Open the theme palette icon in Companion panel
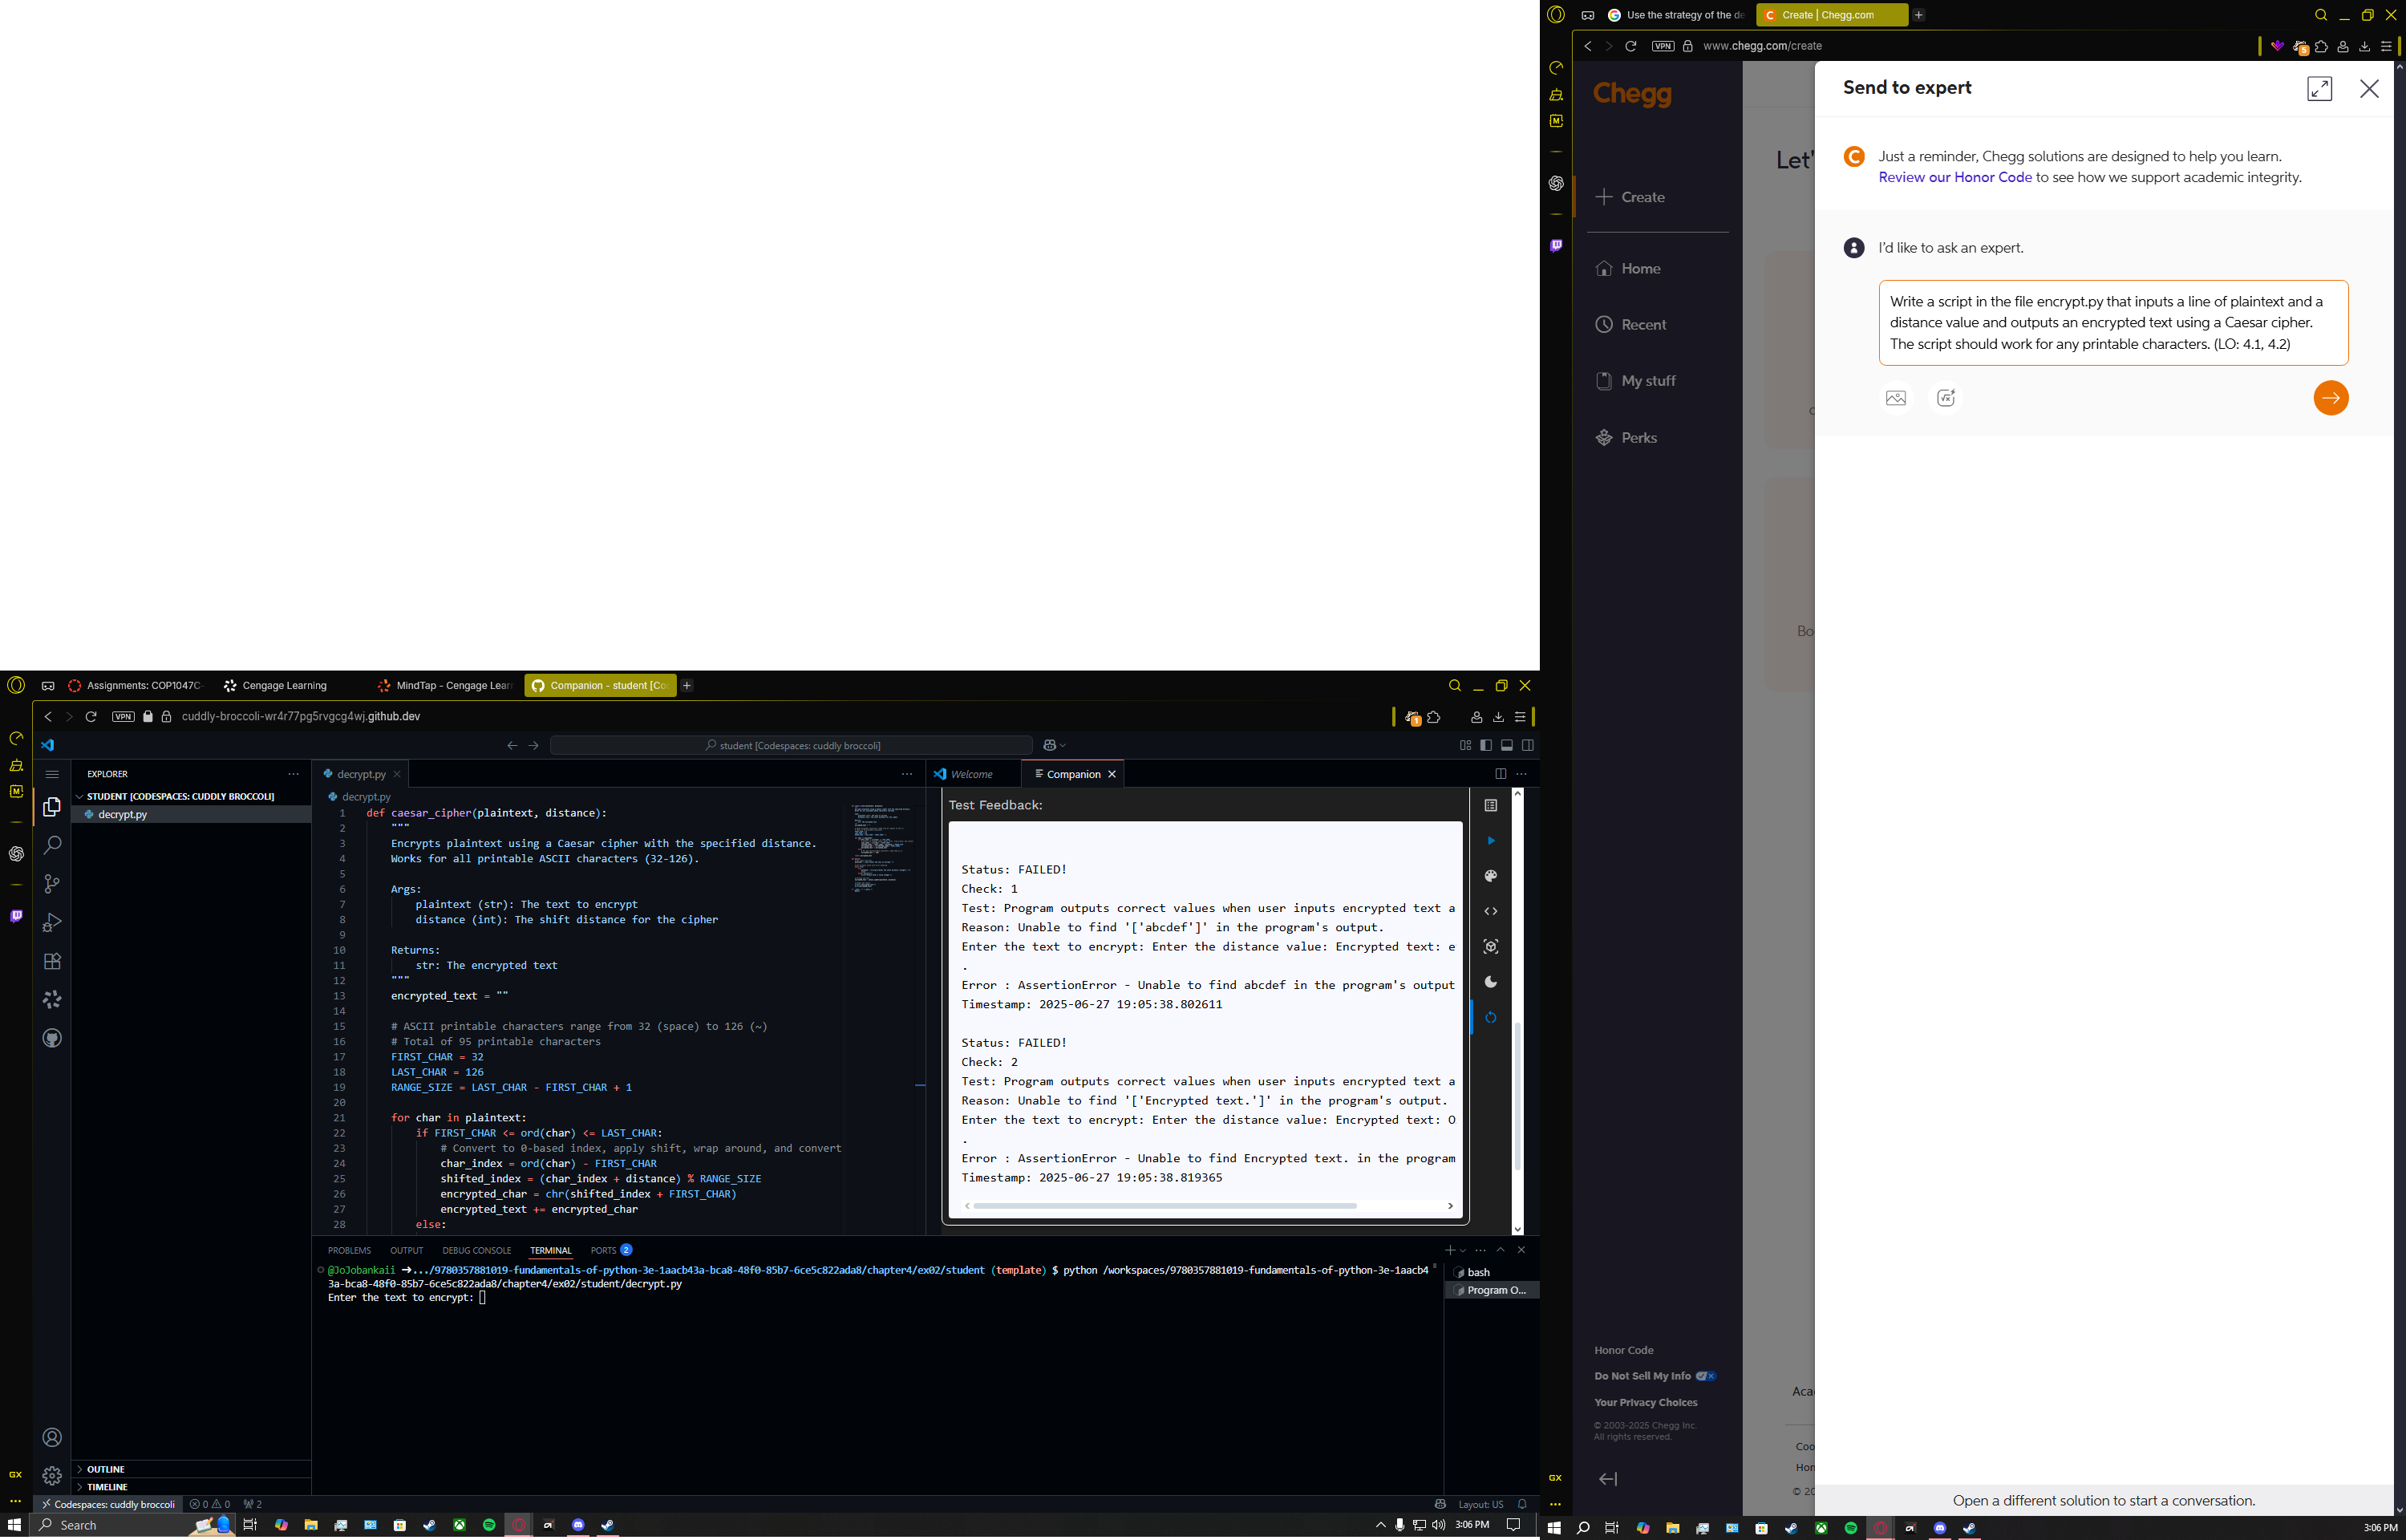The image size is (2406, 1540). [x=1490, y=876]
